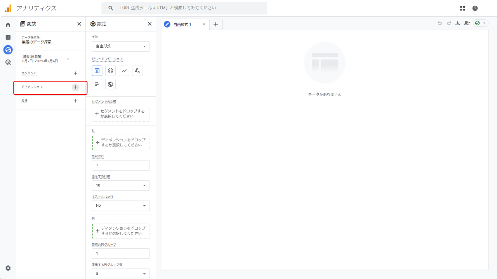Select the scatter plot visualization
This screenshot has height=279, width=497.
tap(137, 71)
